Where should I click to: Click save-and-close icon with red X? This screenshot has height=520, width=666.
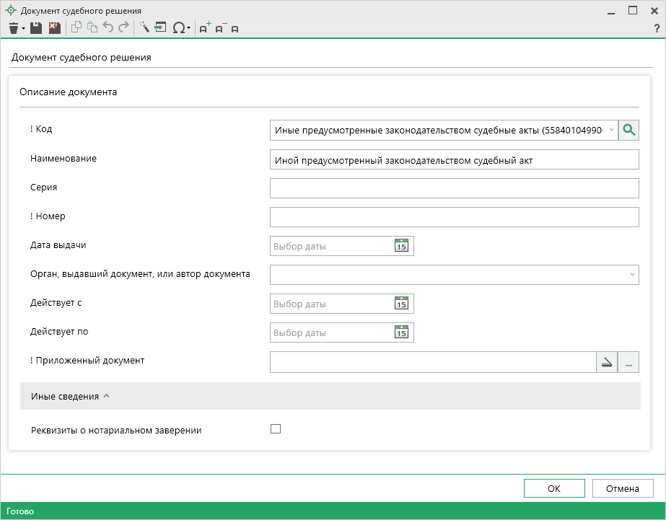[54, 28]
